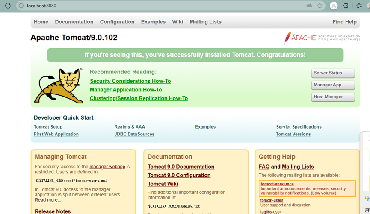Click the Apache Software Foundation logo
370x214 pixels.
click(x=322, y=38)
